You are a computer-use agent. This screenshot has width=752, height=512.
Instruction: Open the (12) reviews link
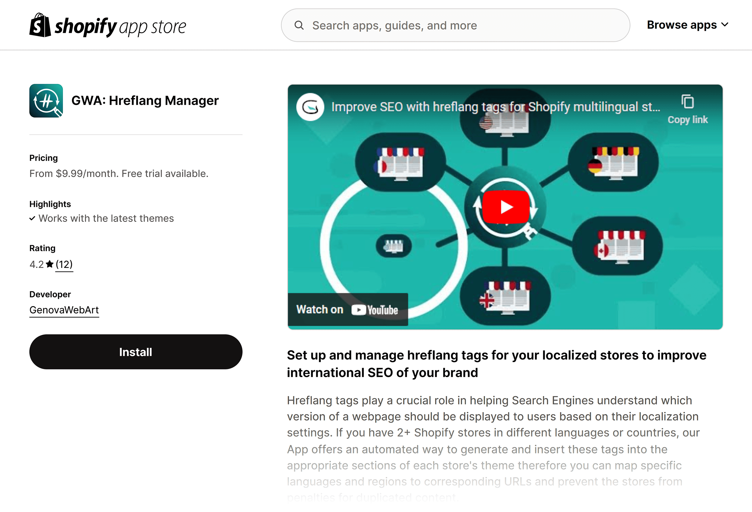point(64,264)
